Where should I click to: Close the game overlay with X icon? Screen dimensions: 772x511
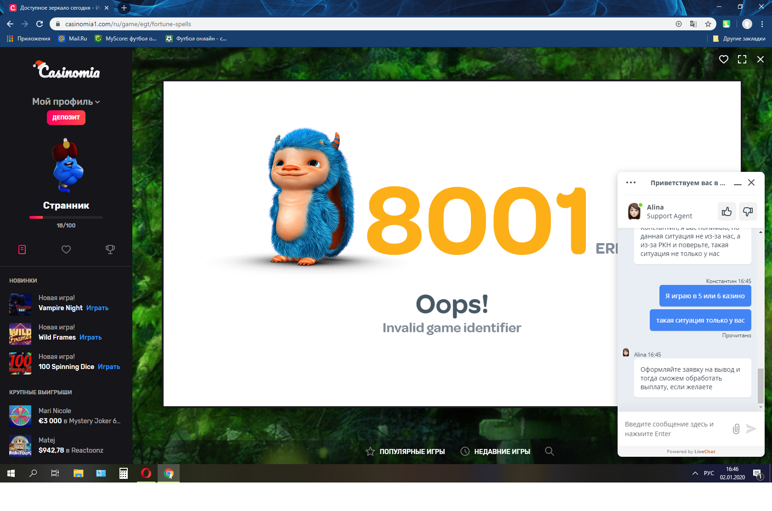point(761,59)
